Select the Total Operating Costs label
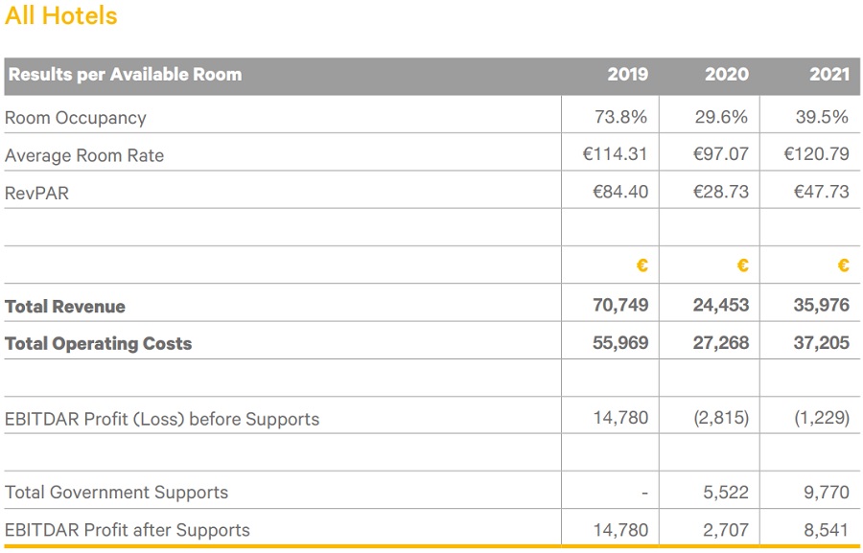Image resolution: width=863 pixels, height=553 pixels. point(99,344)
